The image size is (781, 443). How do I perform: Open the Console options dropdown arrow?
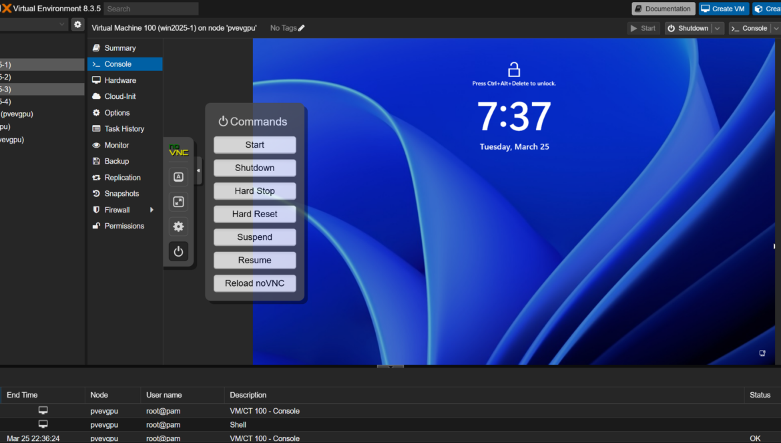(x=776, y=29)
